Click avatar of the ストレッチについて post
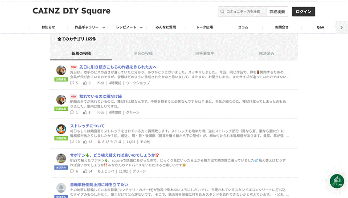The image size is (348, 198). pos(61,129)
